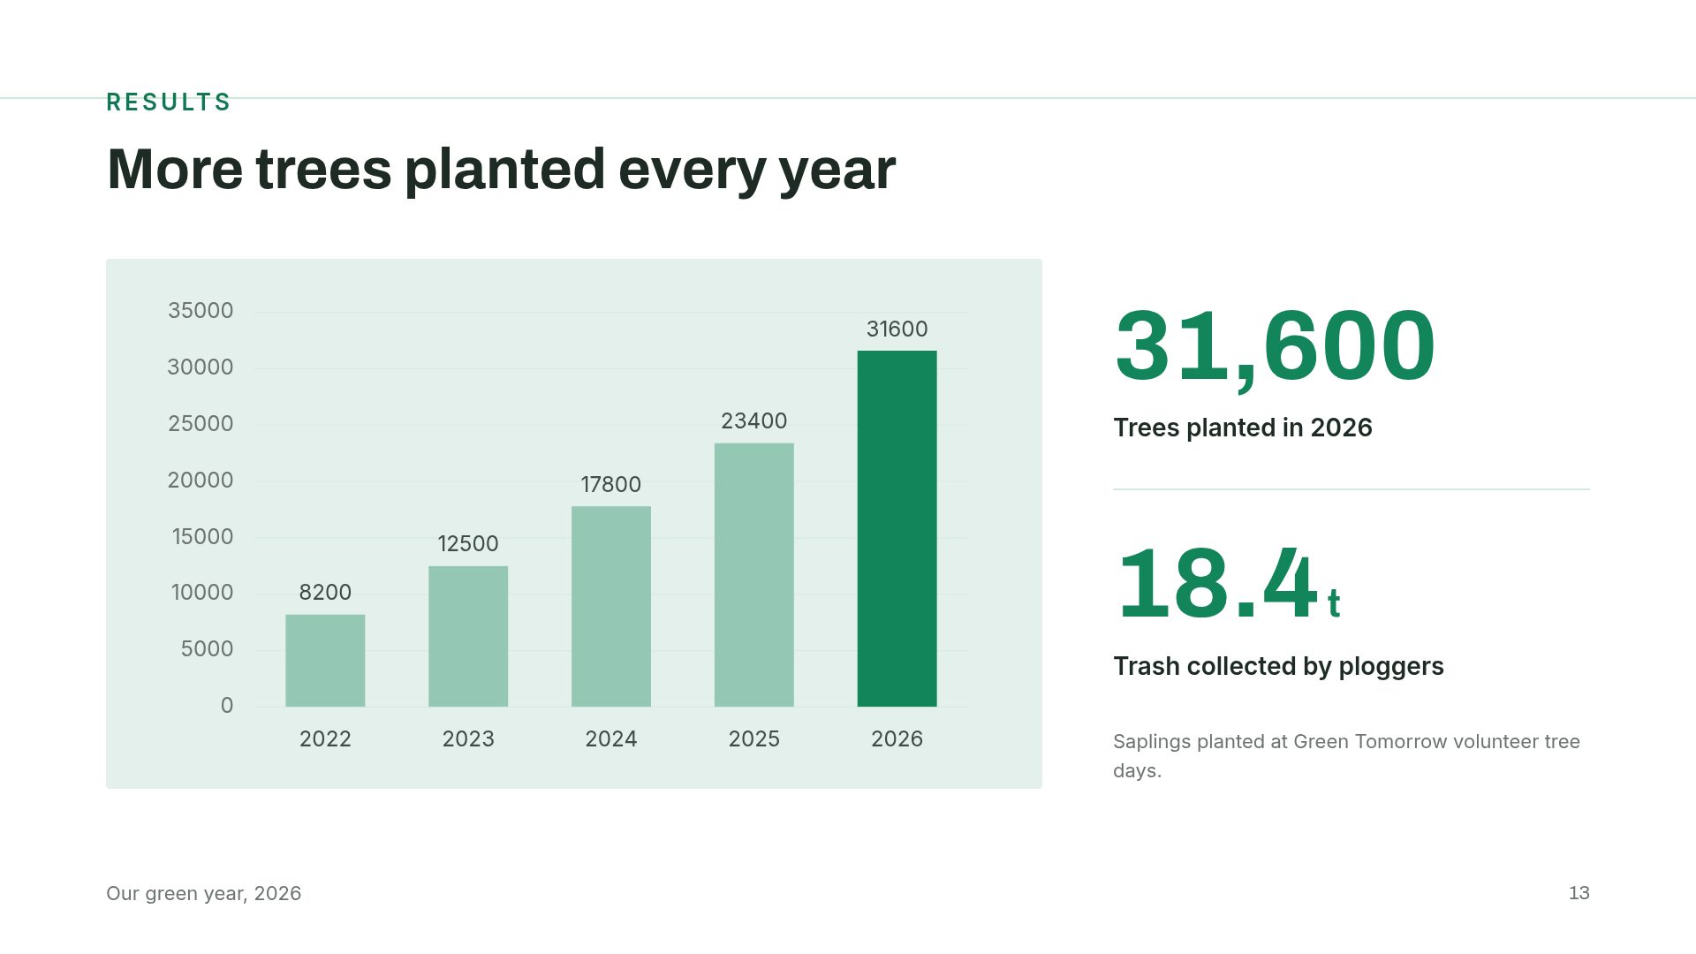This screenshot has height=954, width=1696.
Task: Click the 0 y-axis label
Action: [x=227, y=706]
